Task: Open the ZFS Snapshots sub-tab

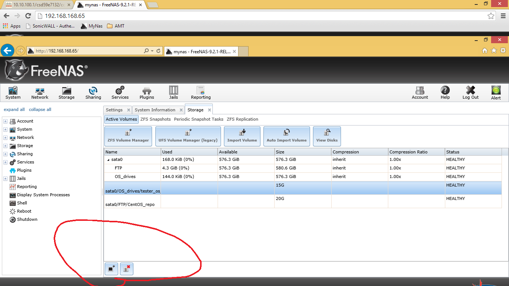Action: tap(155, 119)
